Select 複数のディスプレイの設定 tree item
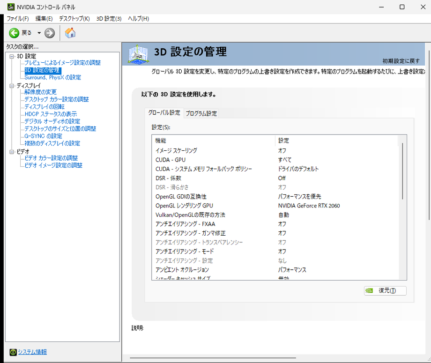The width and height of the screenshot is (431, 363). point(52,143)
